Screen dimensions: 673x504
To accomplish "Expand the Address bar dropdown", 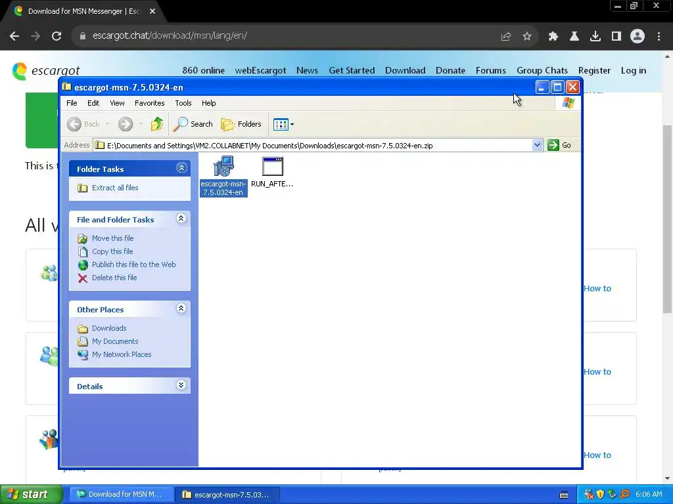I will 537,145.
